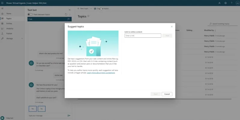The width and height of the screenshot is (240, 120).
Task: Open Analytics in the sidebar
Action: pyautogui.click(x=10, y=28)
